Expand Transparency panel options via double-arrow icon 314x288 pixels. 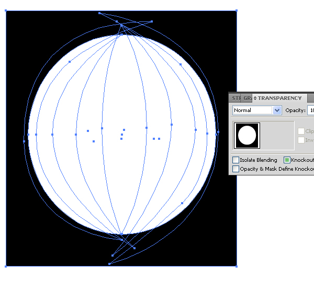[x=255, y=98]
